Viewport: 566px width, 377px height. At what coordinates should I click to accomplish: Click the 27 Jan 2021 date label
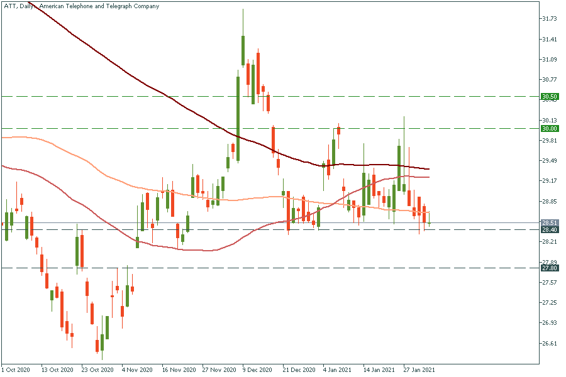[419, 370]
